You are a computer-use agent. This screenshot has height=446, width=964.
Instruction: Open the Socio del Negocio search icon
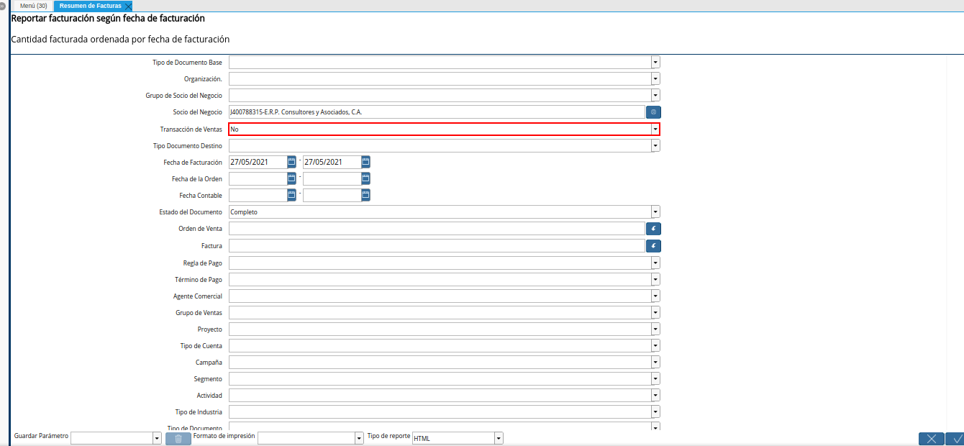[x=653, y=112]
